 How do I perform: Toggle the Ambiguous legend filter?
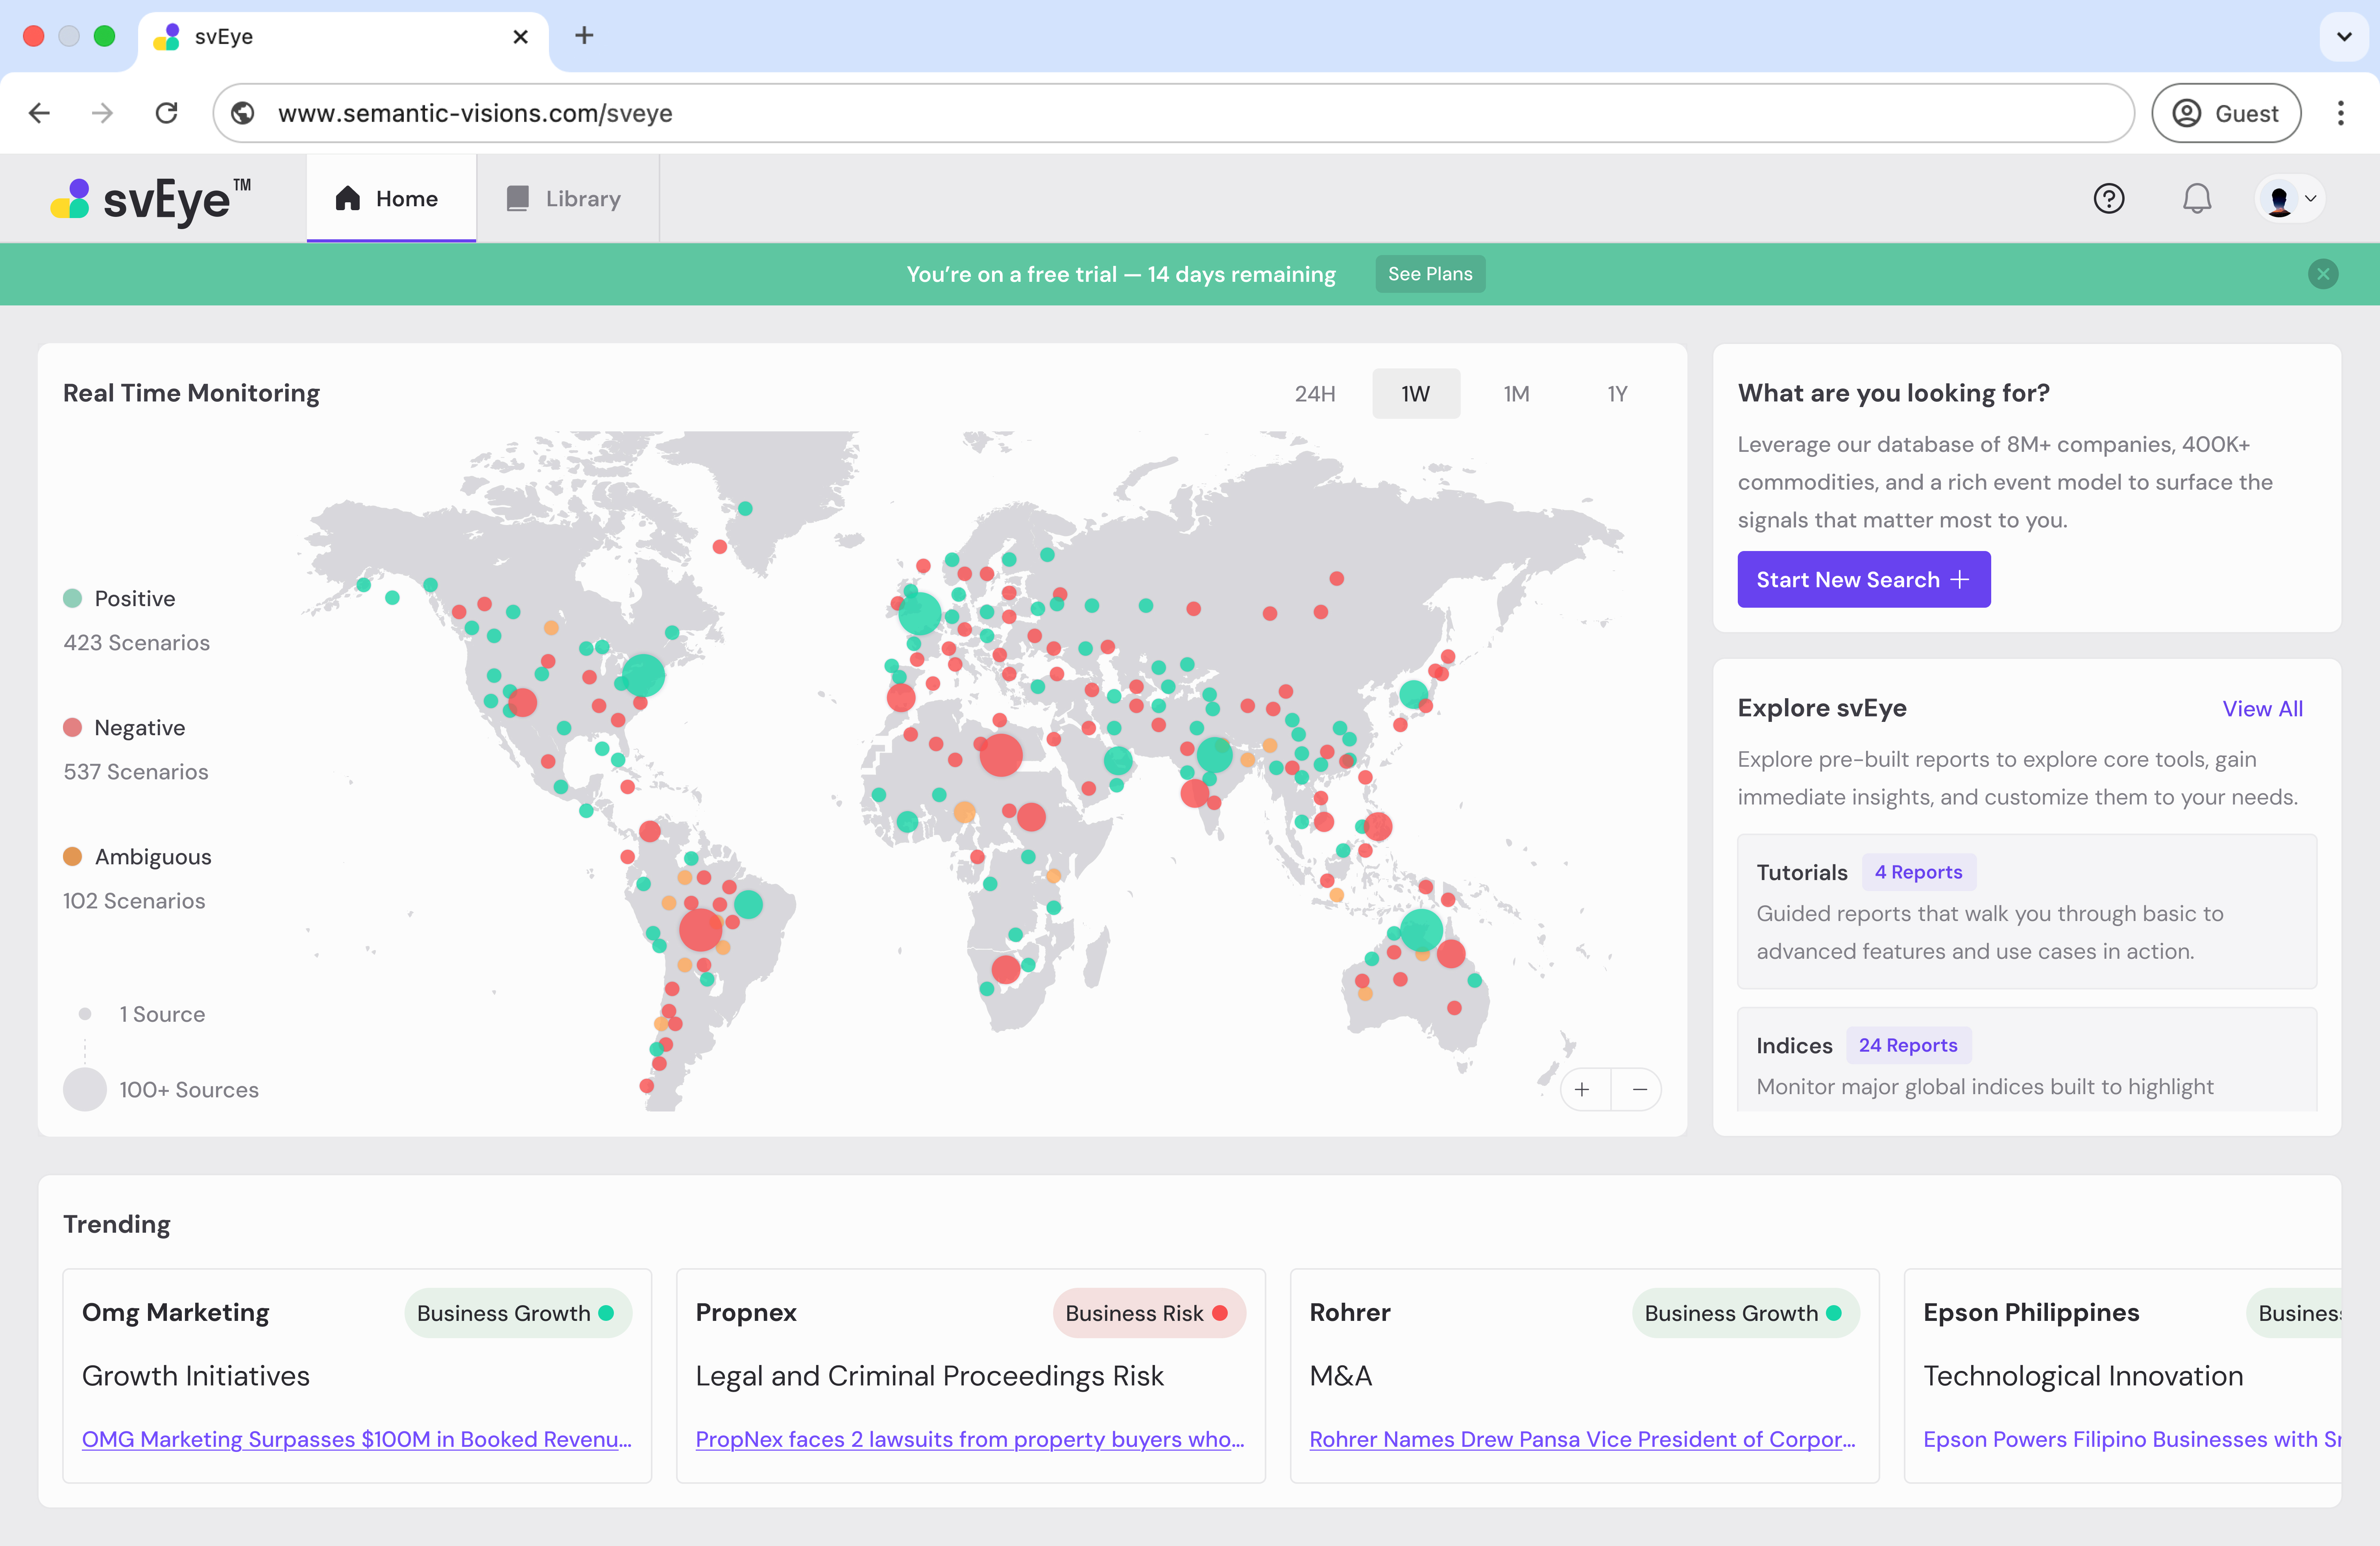(137, 857)
